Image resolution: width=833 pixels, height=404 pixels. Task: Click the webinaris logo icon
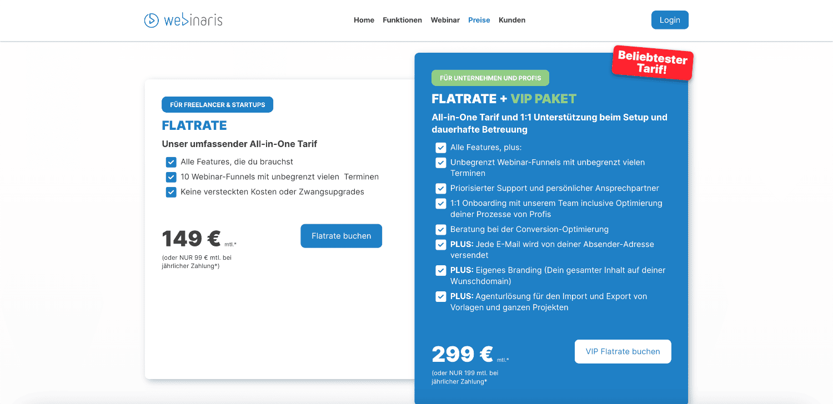pos(151,20)
